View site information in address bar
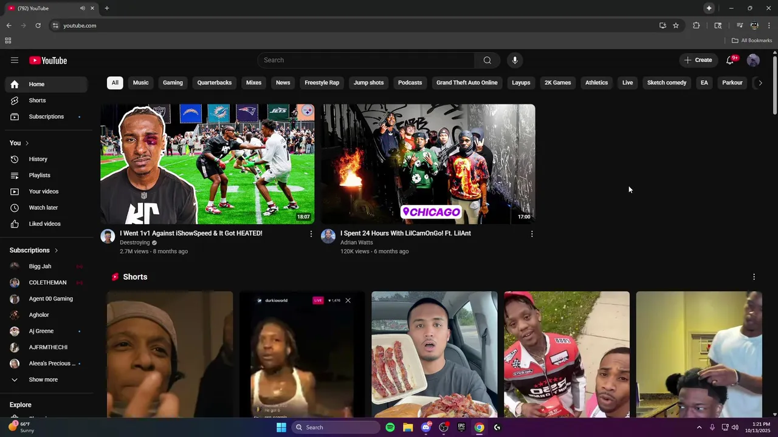The image size is (778, 437). (x=55, y=25)
